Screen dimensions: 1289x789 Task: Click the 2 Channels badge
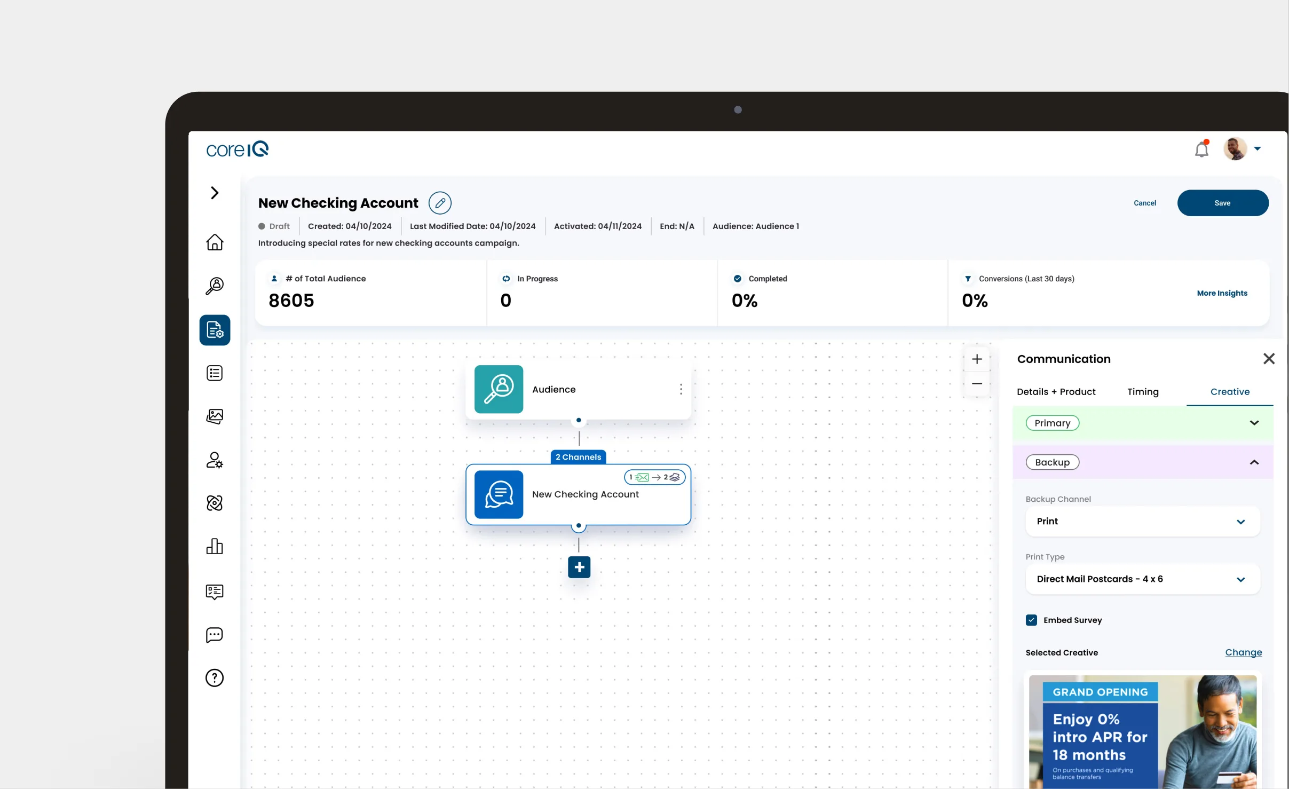click(x=578, y=457)
